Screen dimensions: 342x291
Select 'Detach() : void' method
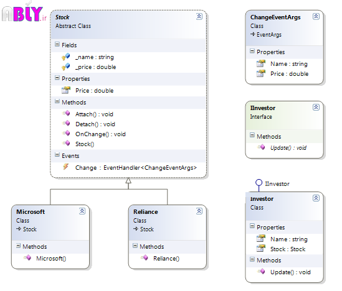click(95, 124)
